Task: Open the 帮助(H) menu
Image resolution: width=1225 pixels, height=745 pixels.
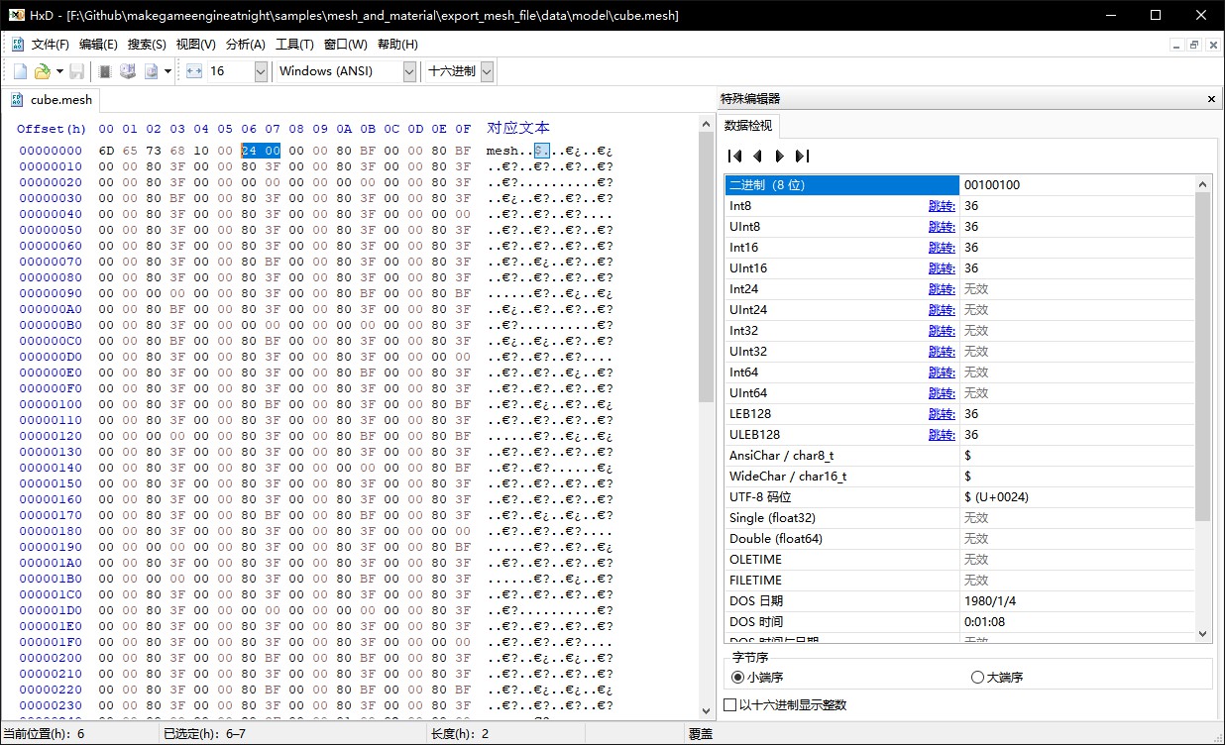Action: tap(397, 45)
